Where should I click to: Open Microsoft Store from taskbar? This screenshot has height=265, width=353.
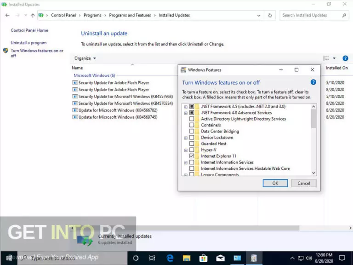click(204, 258)
